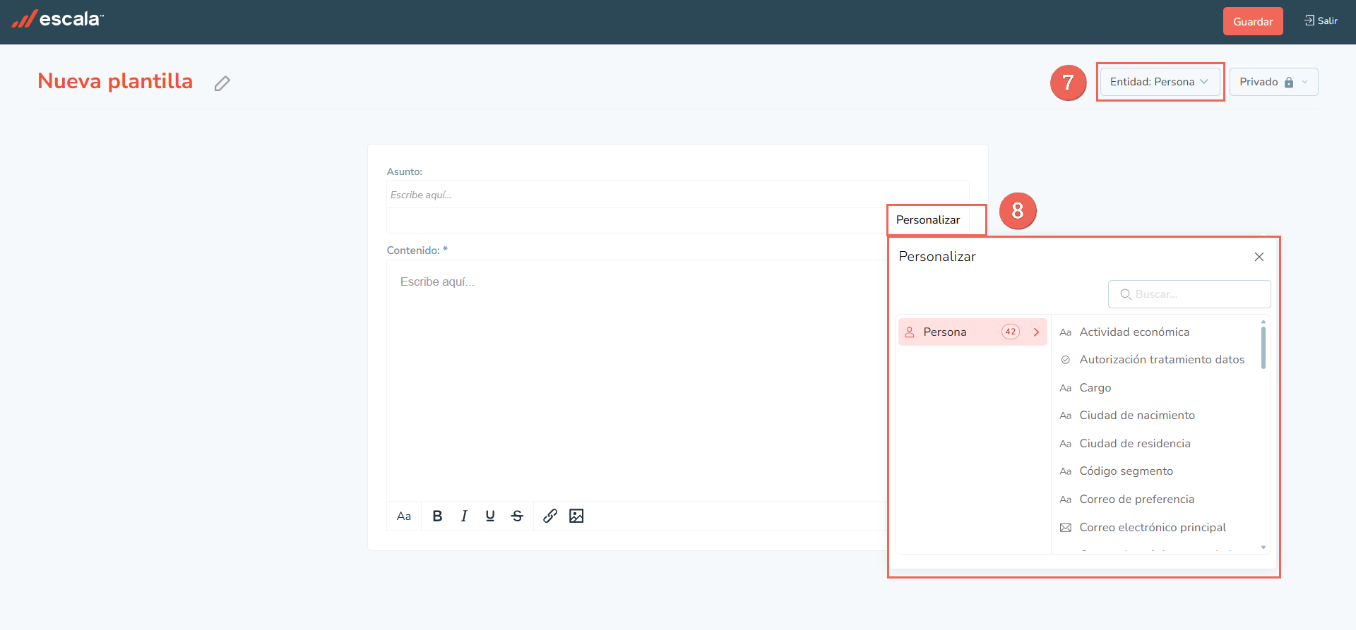Select the Correo electrónico principal field

coord(1153,527)
